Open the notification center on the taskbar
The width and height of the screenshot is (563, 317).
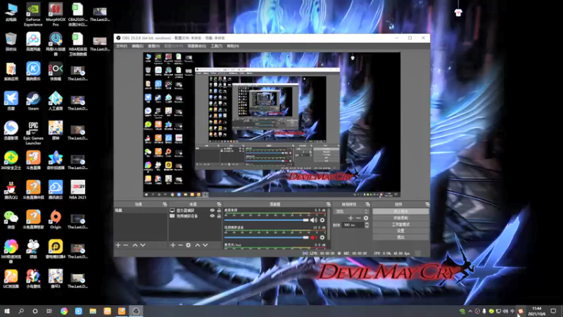click(553, 311)
